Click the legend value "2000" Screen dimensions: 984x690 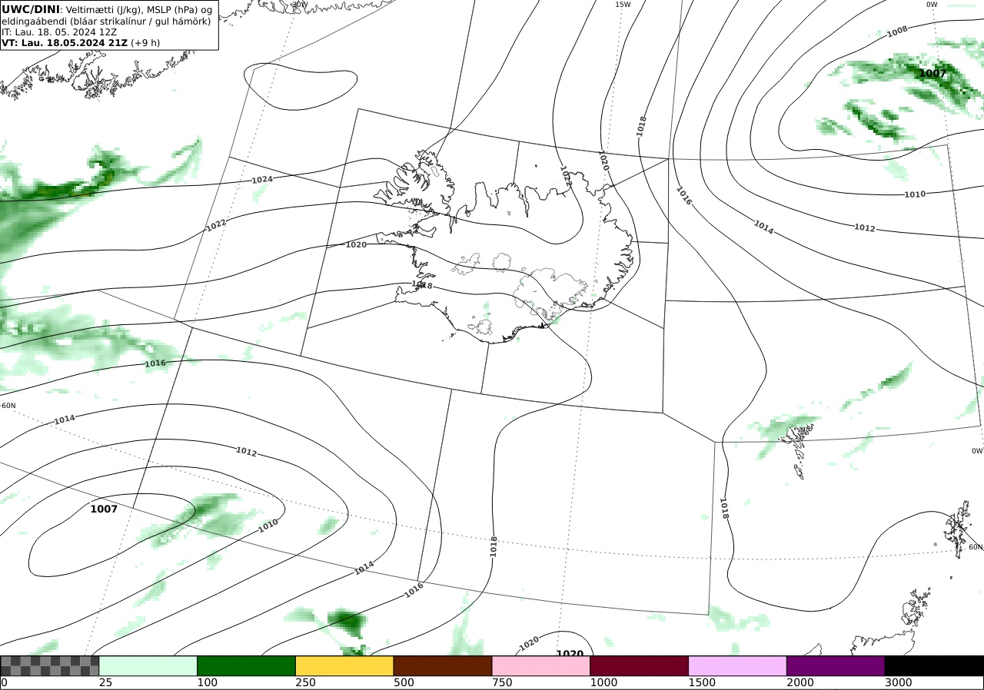[800, 682]
